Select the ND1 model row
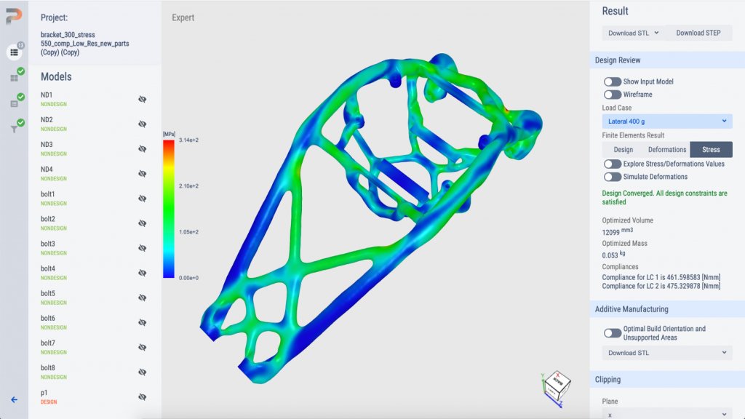 click(x=95, y=99)
